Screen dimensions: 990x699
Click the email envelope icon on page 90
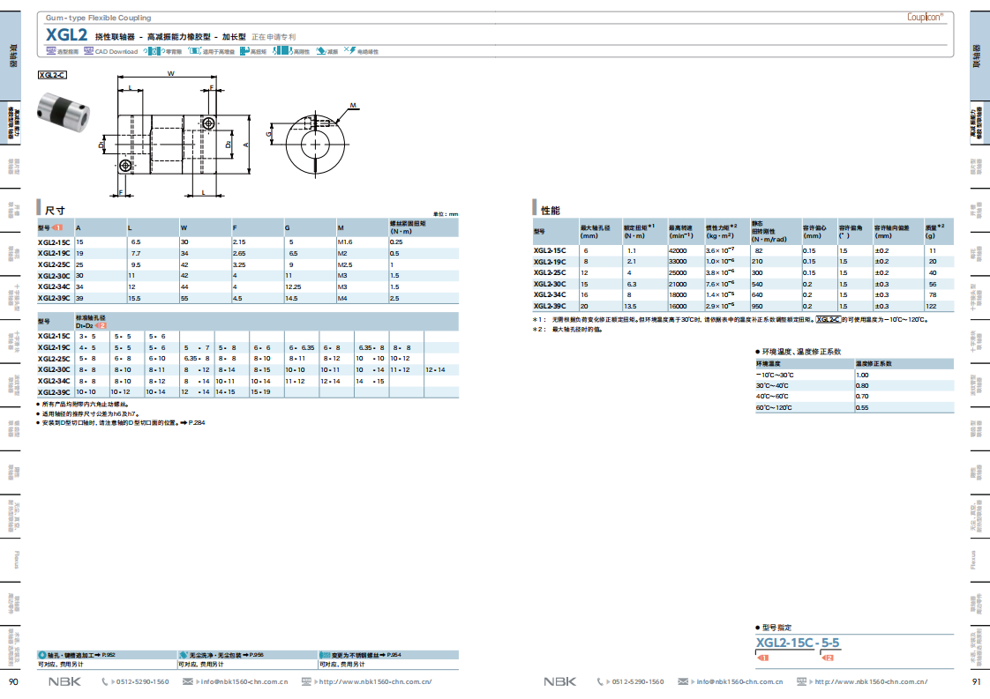188,682
